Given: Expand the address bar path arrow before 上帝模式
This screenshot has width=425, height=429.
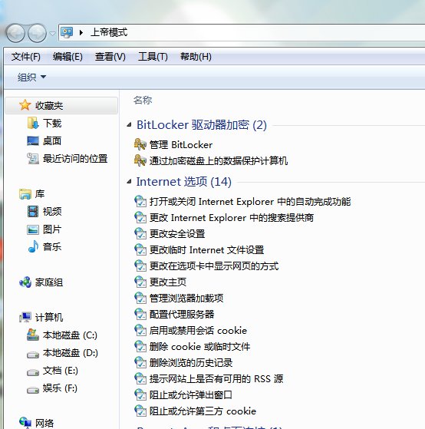Looking at the screenshot, I should (81, 32).
